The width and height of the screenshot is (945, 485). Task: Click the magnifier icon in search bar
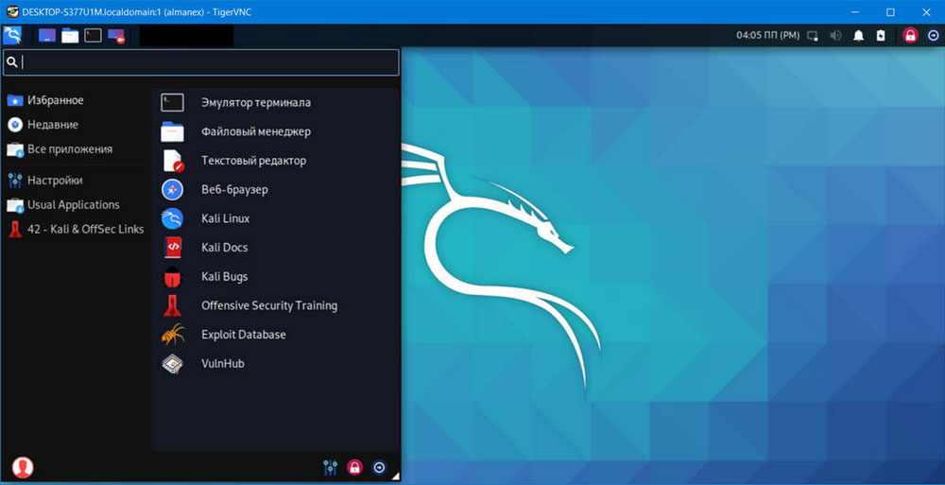(x=12, y=62)
